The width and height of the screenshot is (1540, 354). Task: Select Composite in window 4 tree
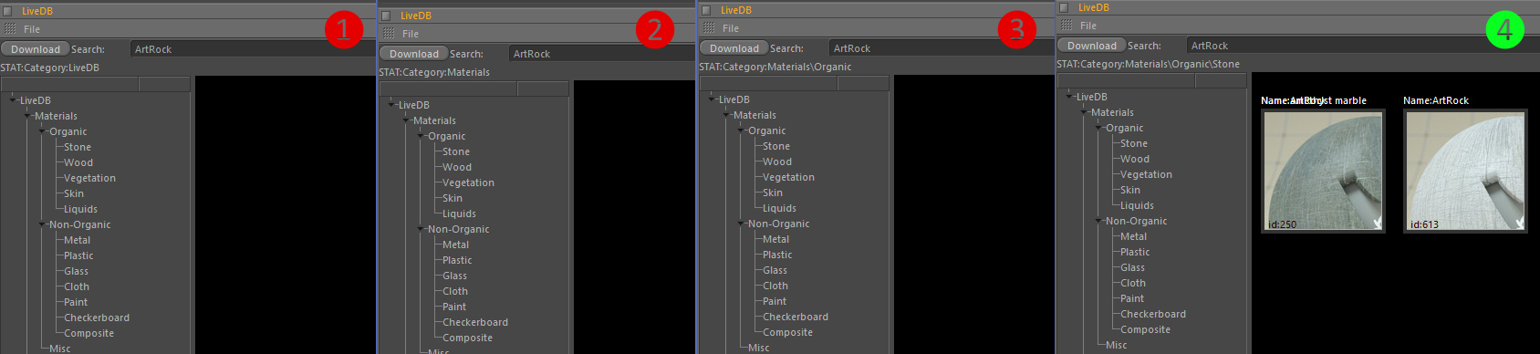(x=1145, y=329)
